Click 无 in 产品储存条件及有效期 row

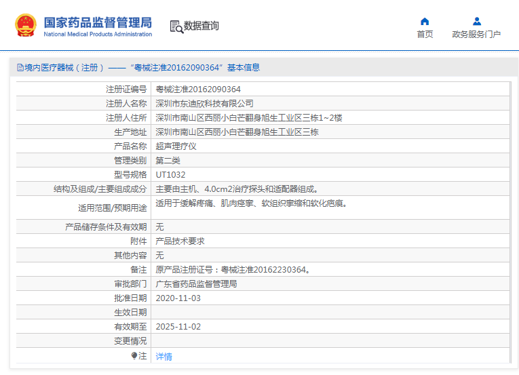tap(159, 227)
